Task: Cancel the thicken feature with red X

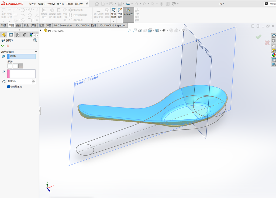Action: click(8, 46)
